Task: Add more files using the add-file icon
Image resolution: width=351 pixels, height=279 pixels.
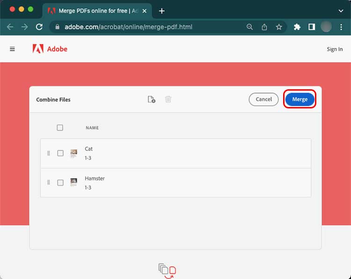Action: tap(152, 99)
